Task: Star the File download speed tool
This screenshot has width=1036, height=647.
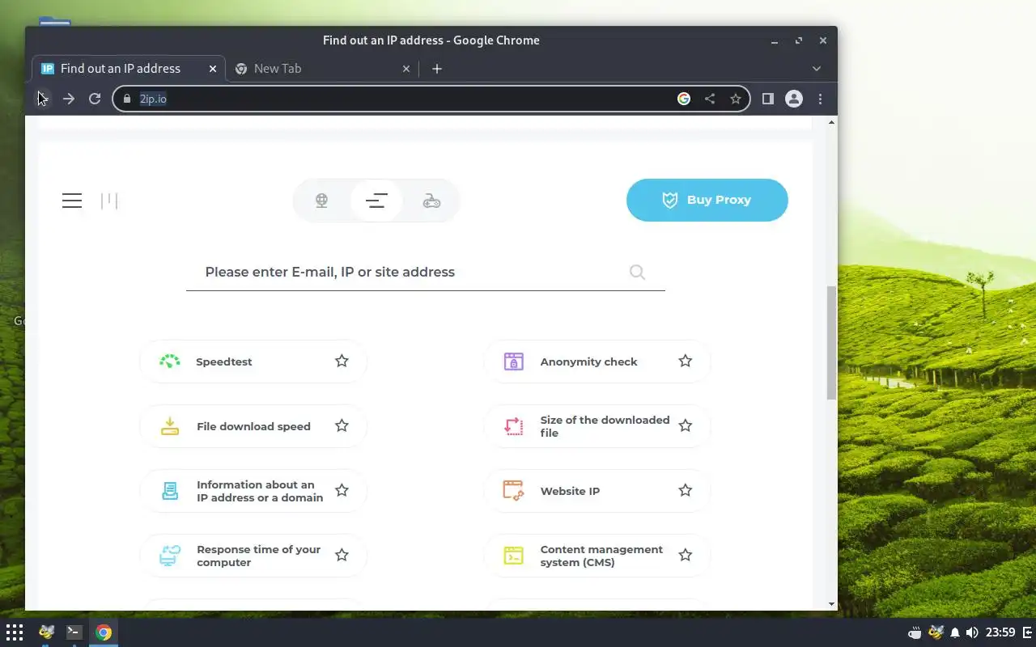Action: [342, 425]
